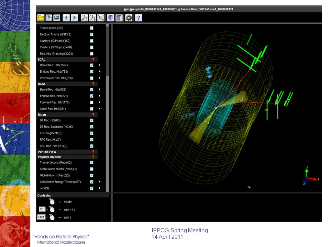Open settings with the gear icon
Viewport: 330px width, 247px height.
(x=129, y=18)
